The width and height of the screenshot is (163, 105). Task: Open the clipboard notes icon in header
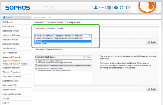[109, 8]
